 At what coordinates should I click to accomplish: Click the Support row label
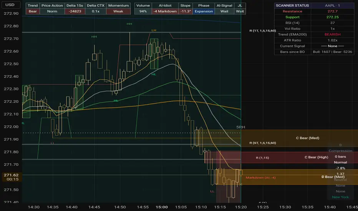pyautogui.click(x=292, y=17)
